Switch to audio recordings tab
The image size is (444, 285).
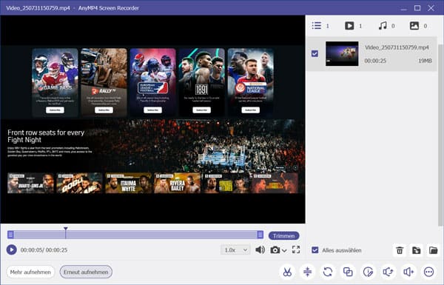pyautogui.click(x=386, y=26)
